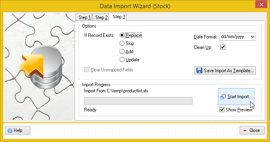Open the Date Format dropdown arrow
This screenshot has width=270, height=142.
[252, 37]
